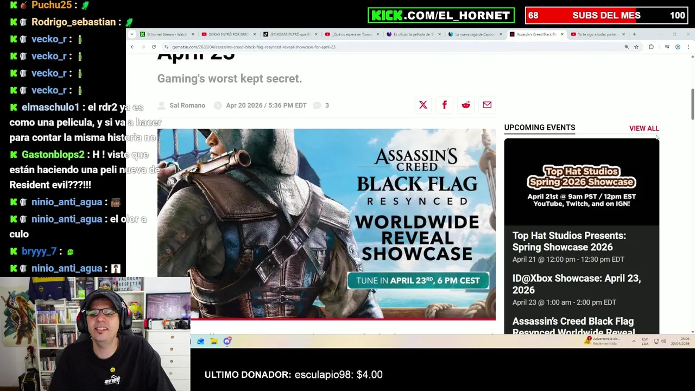
Task: Reload the Gematsu page
Action: tap(154, 47)
